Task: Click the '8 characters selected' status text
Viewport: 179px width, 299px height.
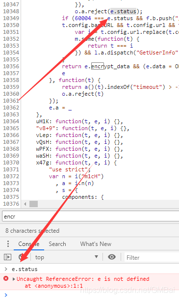Action: click(x=32, y=231)
